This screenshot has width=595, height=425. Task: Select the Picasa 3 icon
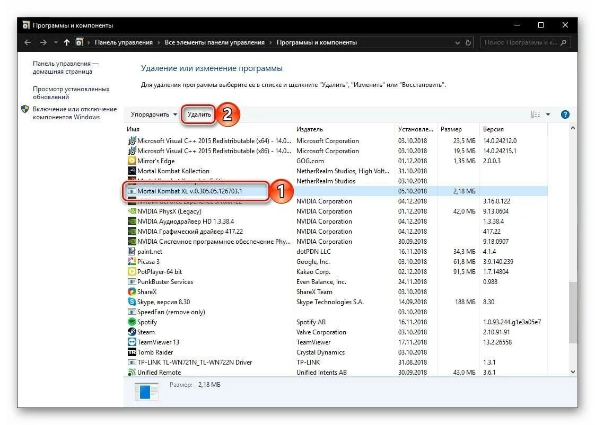pyautogui.click(x=132, y=262)
